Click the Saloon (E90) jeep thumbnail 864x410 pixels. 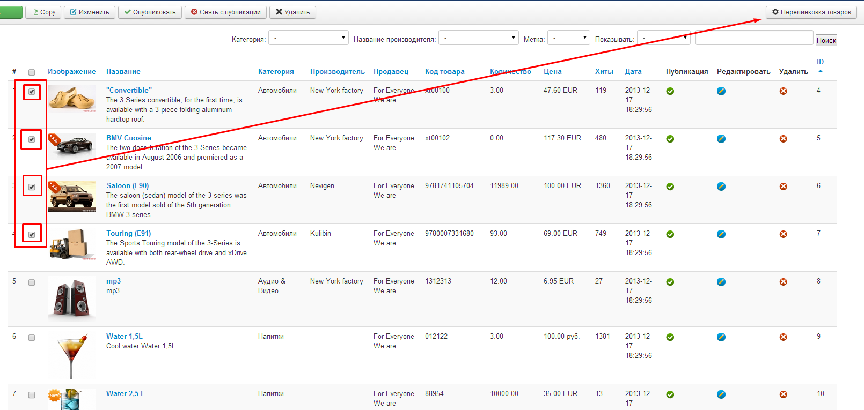(x=72, y=197)
